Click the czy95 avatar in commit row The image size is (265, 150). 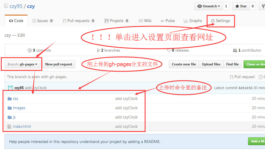click(10, 88)
